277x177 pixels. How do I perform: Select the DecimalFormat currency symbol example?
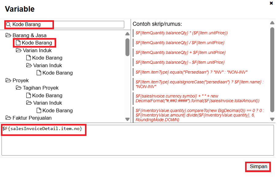(x=198, y=98)
